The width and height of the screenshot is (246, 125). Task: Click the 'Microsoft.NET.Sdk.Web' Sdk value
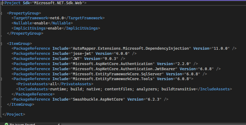click(x=58, y=3)
